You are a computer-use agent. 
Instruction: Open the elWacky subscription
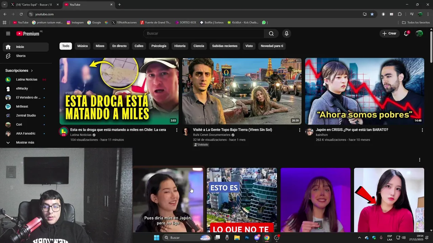click(26, 88)
